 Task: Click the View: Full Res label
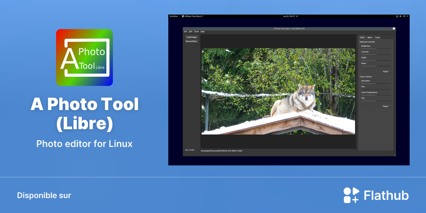(190, 150)
